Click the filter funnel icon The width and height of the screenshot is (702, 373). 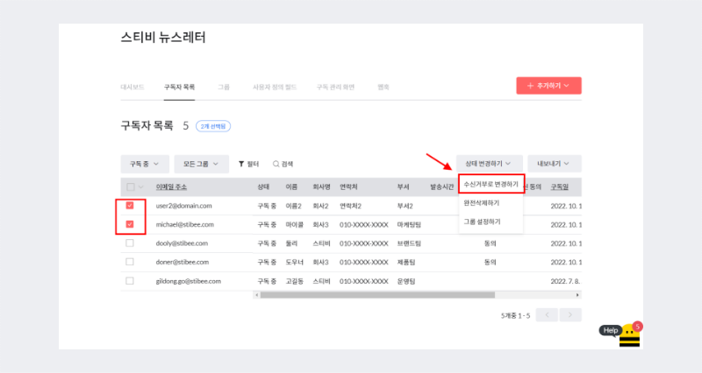point(242,164)
